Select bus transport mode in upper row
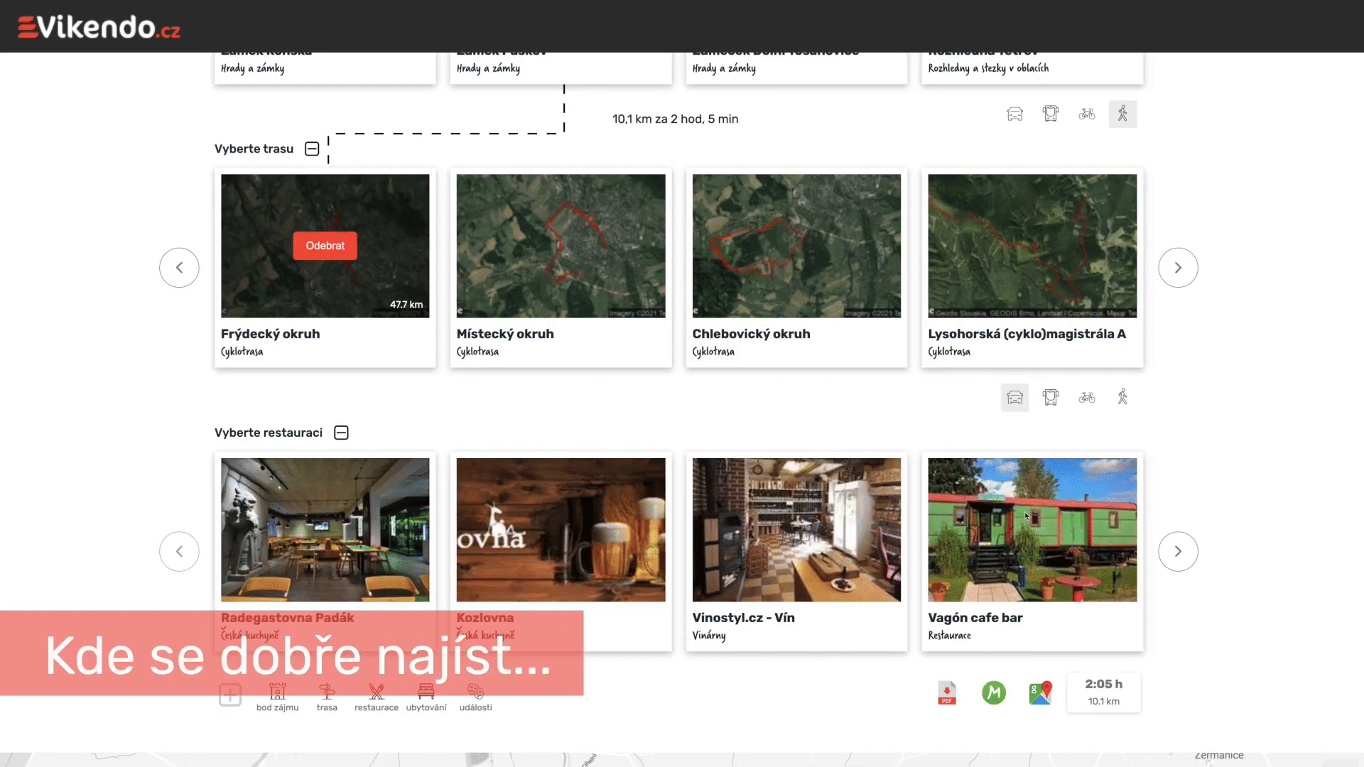The width and height of the screenshot is (1364, 767). pos(1050,114)
